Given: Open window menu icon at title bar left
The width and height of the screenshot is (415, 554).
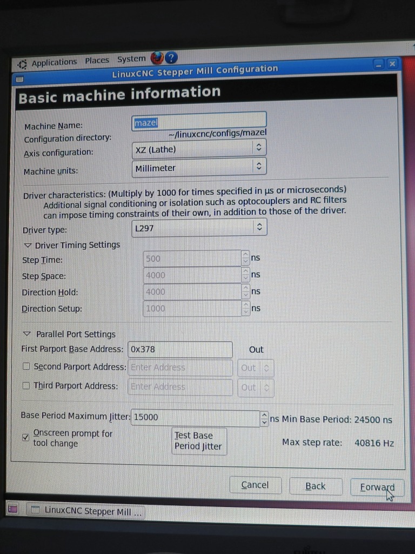Looking at the screenshot, I should point(20,79).
